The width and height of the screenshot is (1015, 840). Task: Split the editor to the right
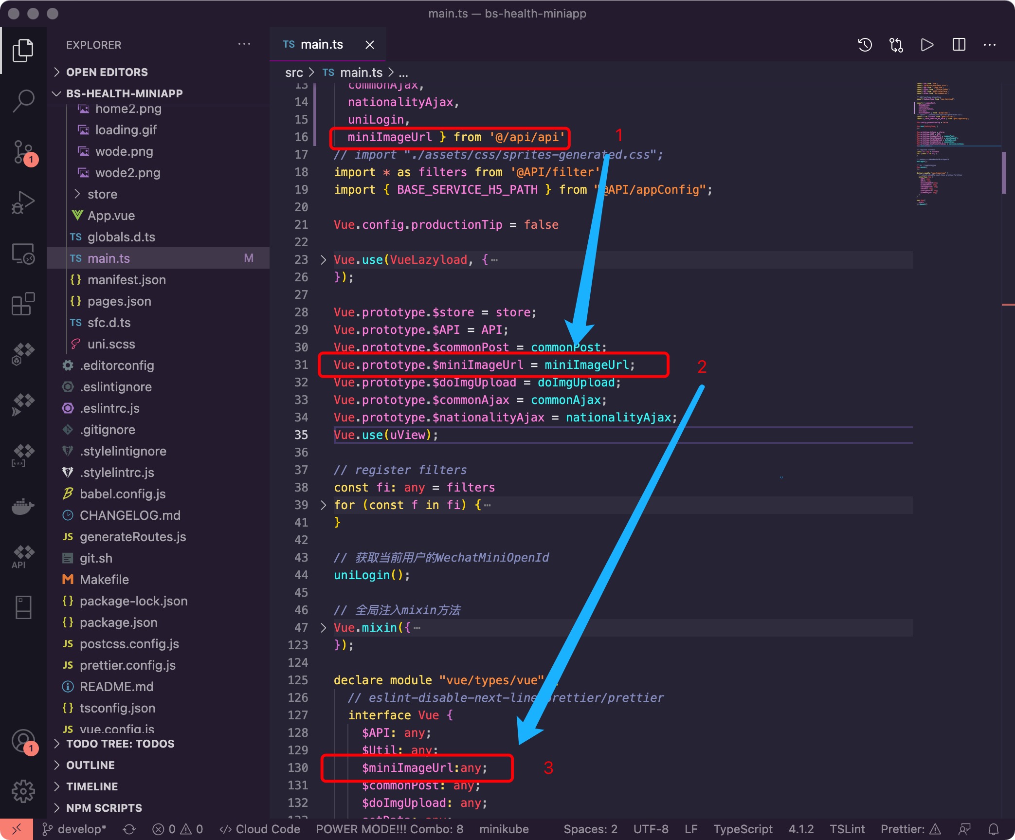pos(959,45)
